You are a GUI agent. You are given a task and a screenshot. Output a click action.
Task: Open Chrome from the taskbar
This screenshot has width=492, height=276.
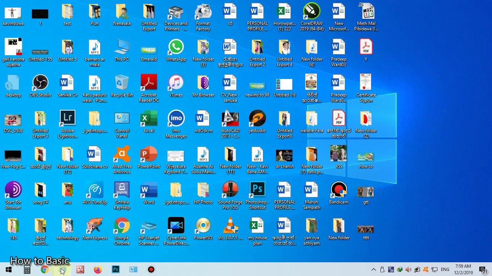tap(45, 269)
